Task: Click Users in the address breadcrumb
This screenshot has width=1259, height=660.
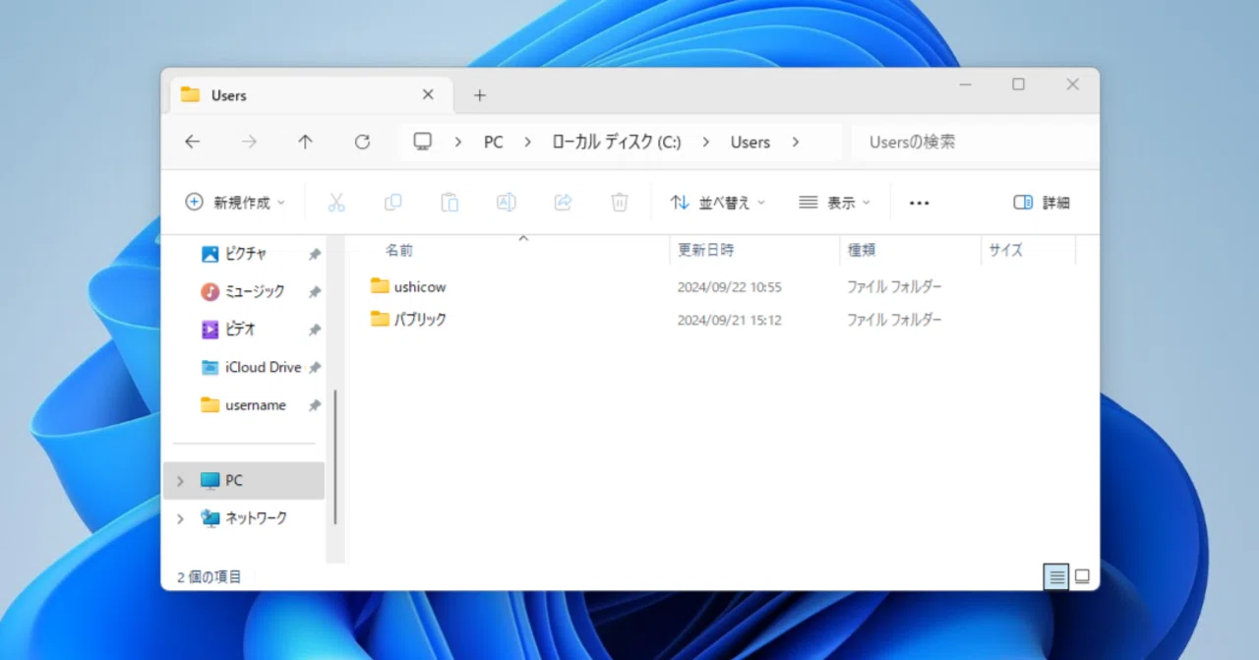Action: point(750,142)
